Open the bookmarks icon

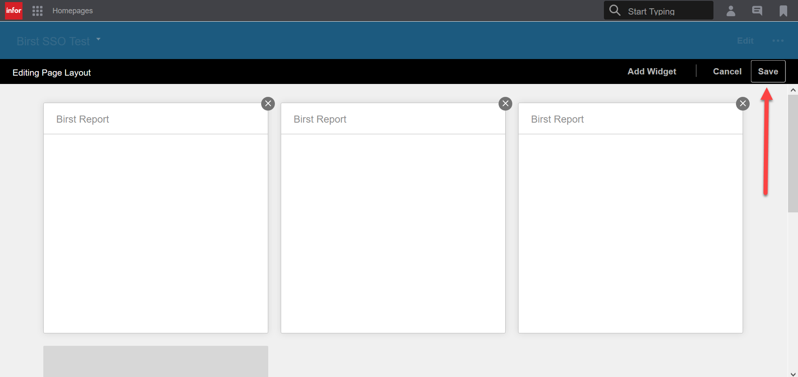pos(783,11)
